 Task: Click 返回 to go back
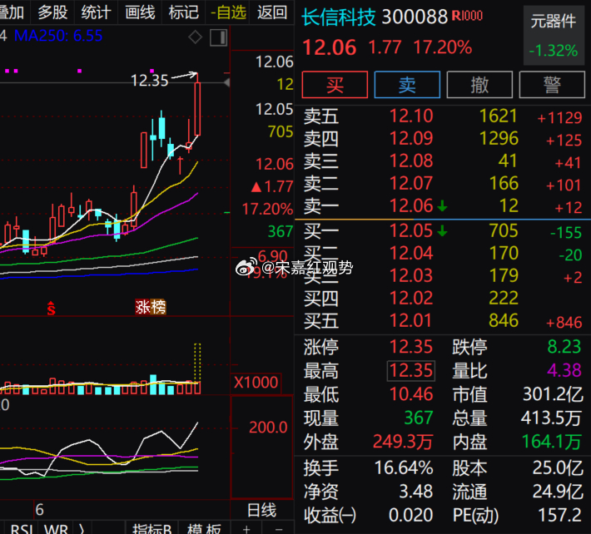(x=272, y=12)
